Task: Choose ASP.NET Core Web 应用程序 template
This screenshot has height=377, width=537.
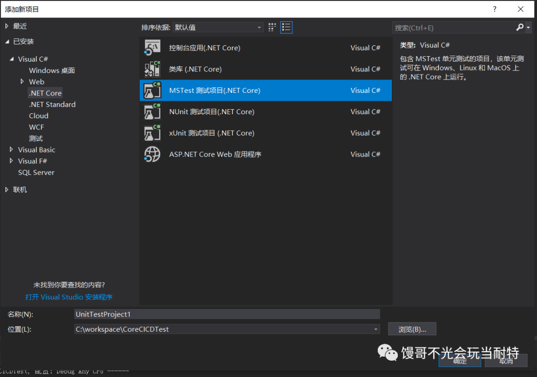Action: (266, 154)
